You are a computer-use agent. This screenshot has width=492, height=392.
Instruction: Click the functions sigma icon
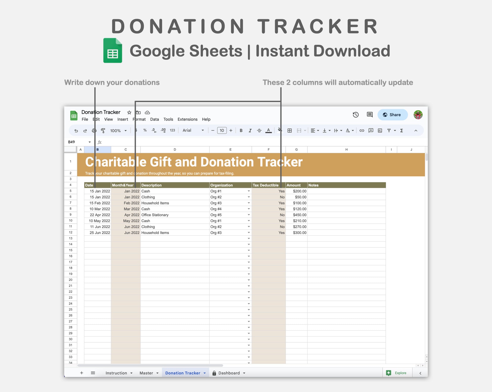(x=401, y=131)
